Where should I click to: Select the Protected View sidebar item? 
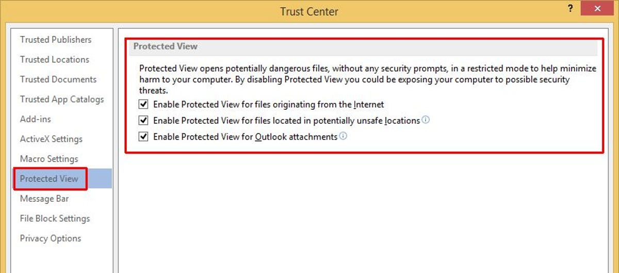pyautogui.click(x=50, y=179)
